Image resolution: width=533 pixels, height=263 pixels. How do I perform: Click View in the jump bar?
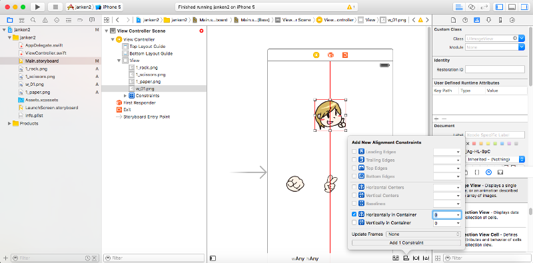367,20
